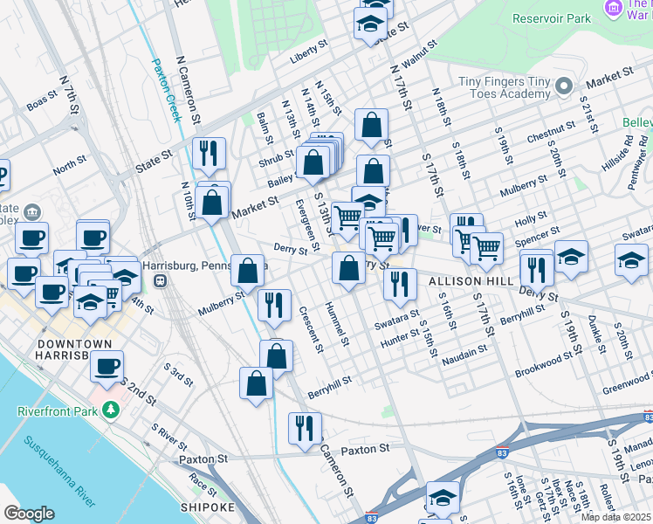Click the DOWNTOWN HARRISBURG neighborhood label
653x524 pixels.
[74, 349]
